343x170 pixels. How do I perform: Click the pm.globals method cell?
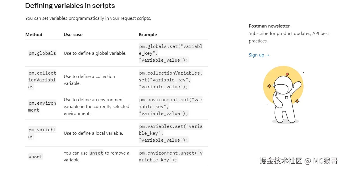coord(42,53)
